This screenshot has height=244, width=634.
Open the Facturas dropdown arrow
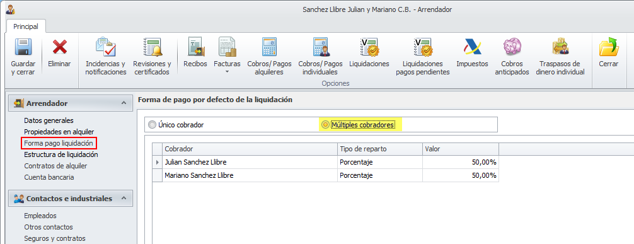pyautogui.click(x=227, y=72)
